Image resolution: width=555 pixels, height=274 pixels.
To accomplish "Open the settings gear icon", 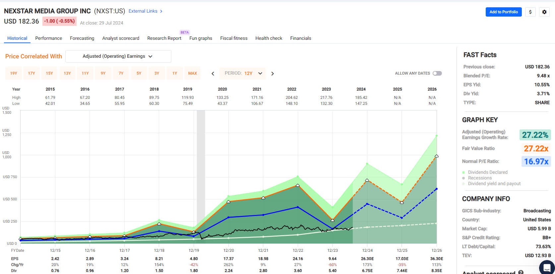I will pos(544,12).
